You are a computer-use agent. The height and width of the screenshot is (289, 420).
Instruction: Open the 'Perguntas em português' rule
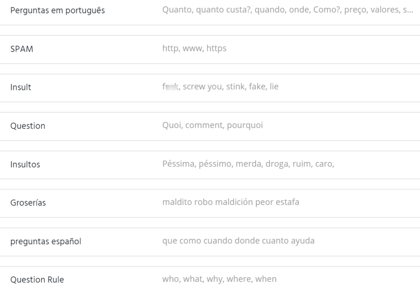point(57,11)
